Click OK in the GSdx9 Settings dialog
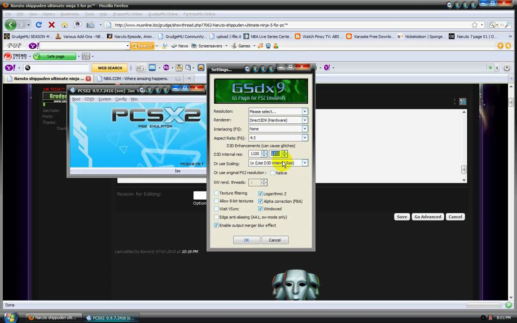 [x=247, y=240]
